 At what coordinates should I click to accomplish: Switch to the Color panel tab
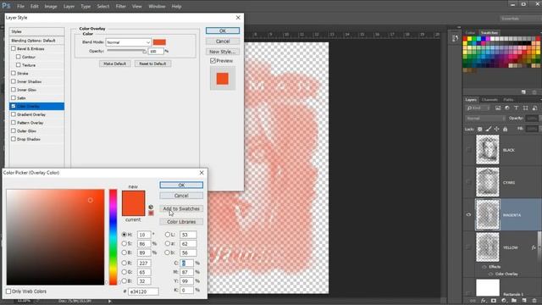pyautogui.click(x=471, y=32)
